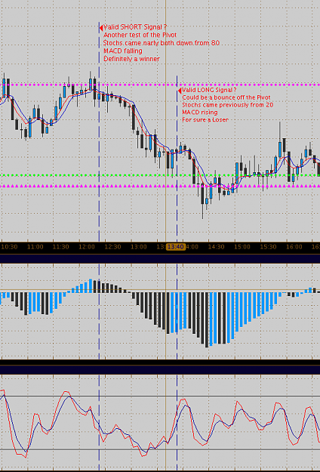This screenshot has width=320, height=472.
Task: Click the 15:30 time axis label
Action: click(268, 247)
